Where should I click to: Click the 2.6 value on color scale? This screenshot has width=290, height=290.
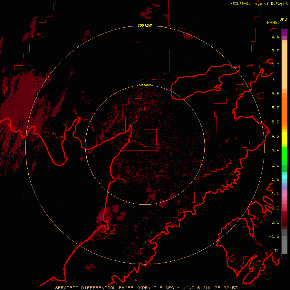click(275, 165)
